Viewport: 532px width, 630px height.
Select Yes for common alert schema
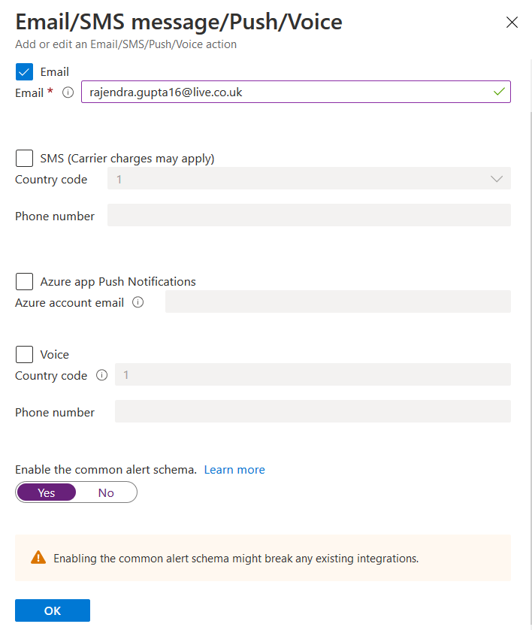tap(47, 492)
